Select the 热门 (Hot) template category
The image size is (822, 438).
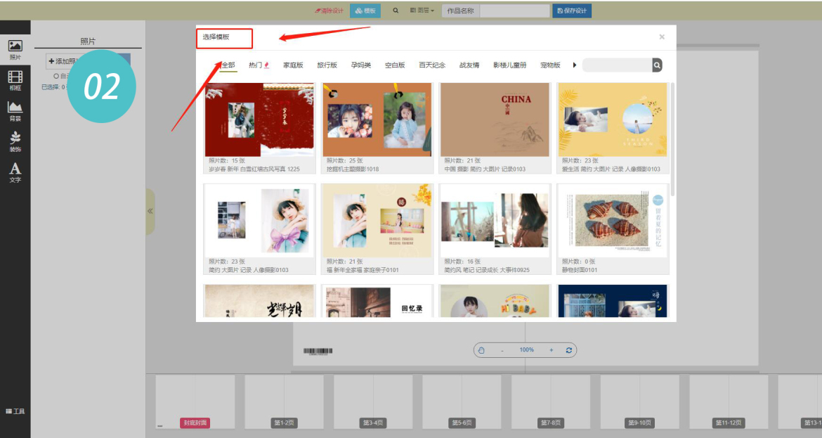[x=259, y=65]
